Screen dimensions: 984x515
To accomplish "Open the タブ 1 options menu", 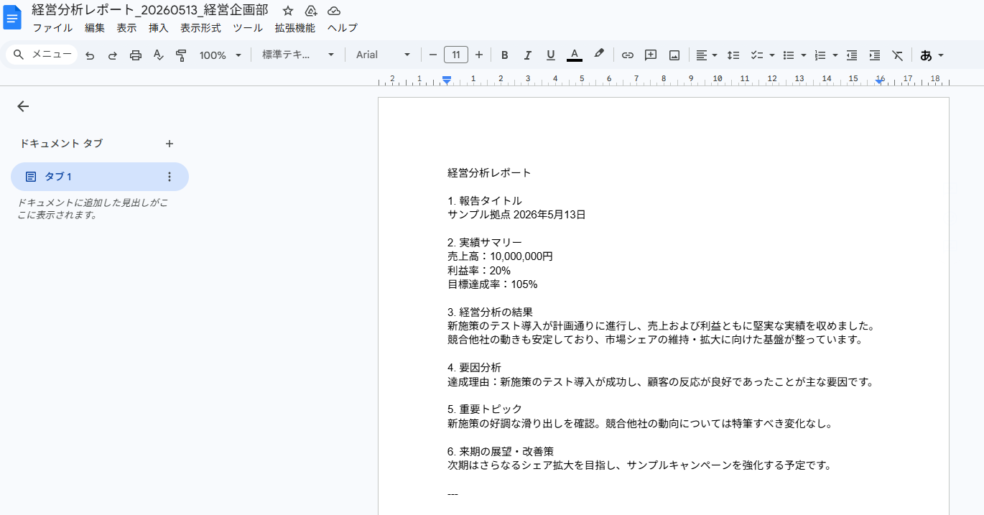I will [170, 177].
